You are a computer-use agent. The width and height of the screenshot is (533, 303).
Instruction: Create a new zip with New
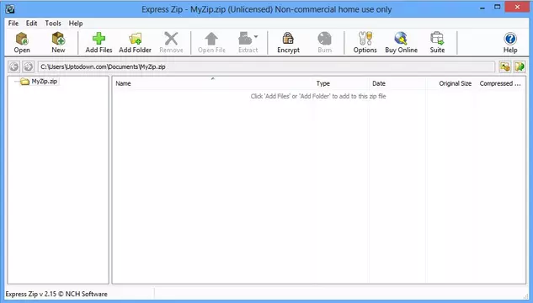click(58, 42)
